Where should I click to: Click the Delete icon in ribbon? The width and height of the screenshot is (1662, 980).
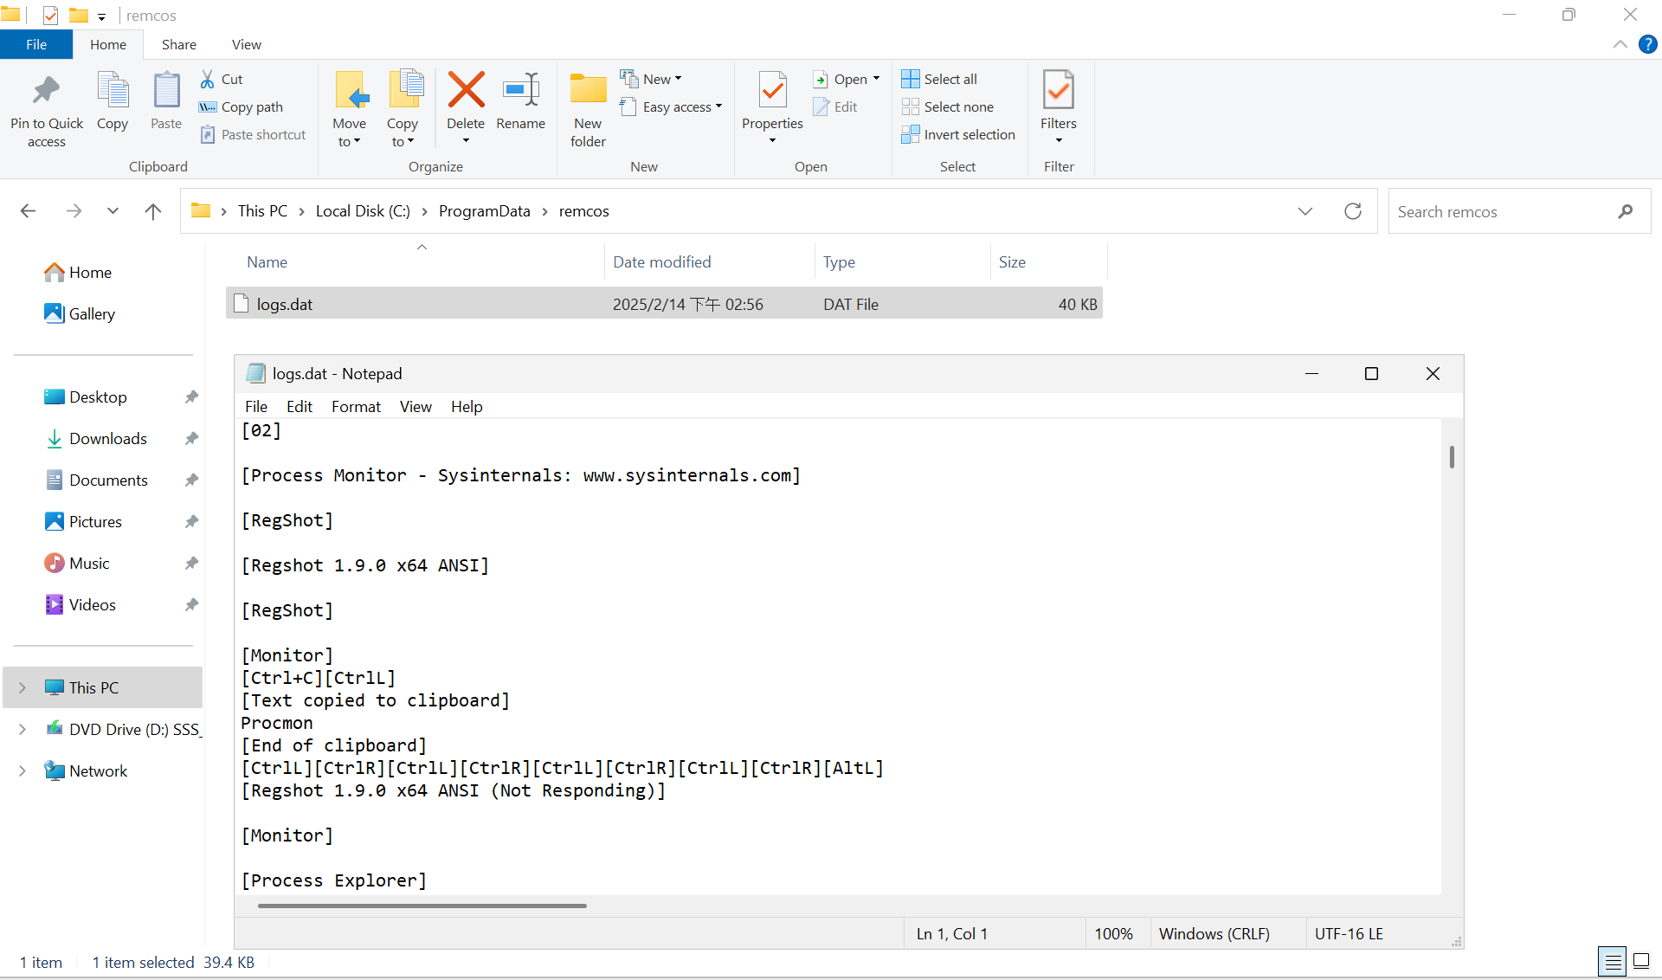(x=466, y=91)
